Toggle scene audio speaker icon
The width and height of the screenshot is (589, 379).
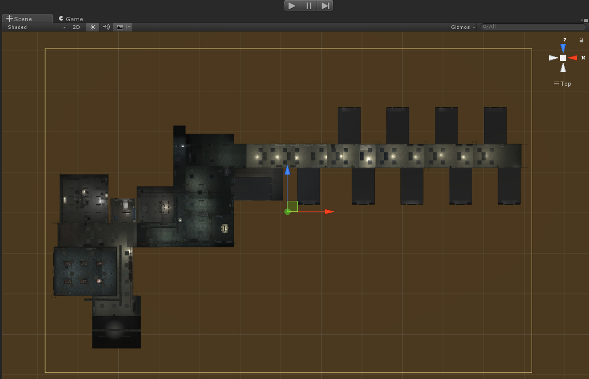[107, 27]
